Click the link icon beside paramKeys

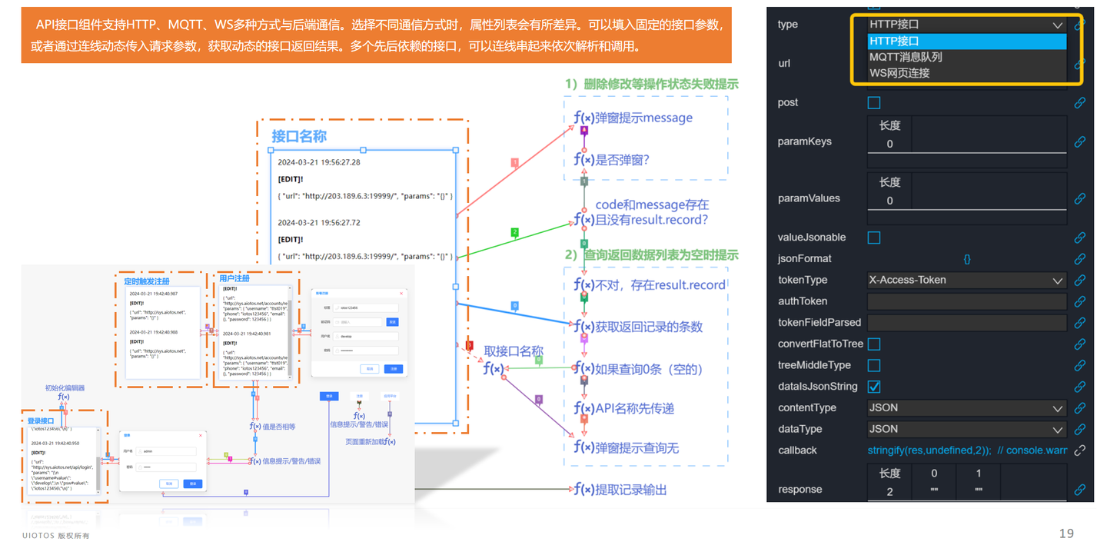tap(1079, 141)
